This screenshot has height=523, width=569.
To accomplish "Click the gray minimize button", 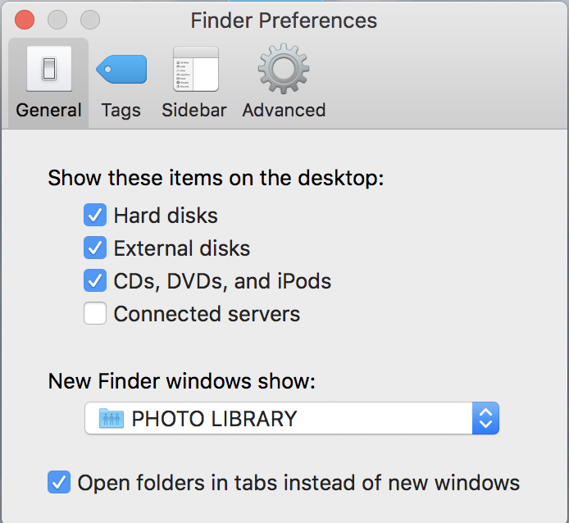I will 57,20.
